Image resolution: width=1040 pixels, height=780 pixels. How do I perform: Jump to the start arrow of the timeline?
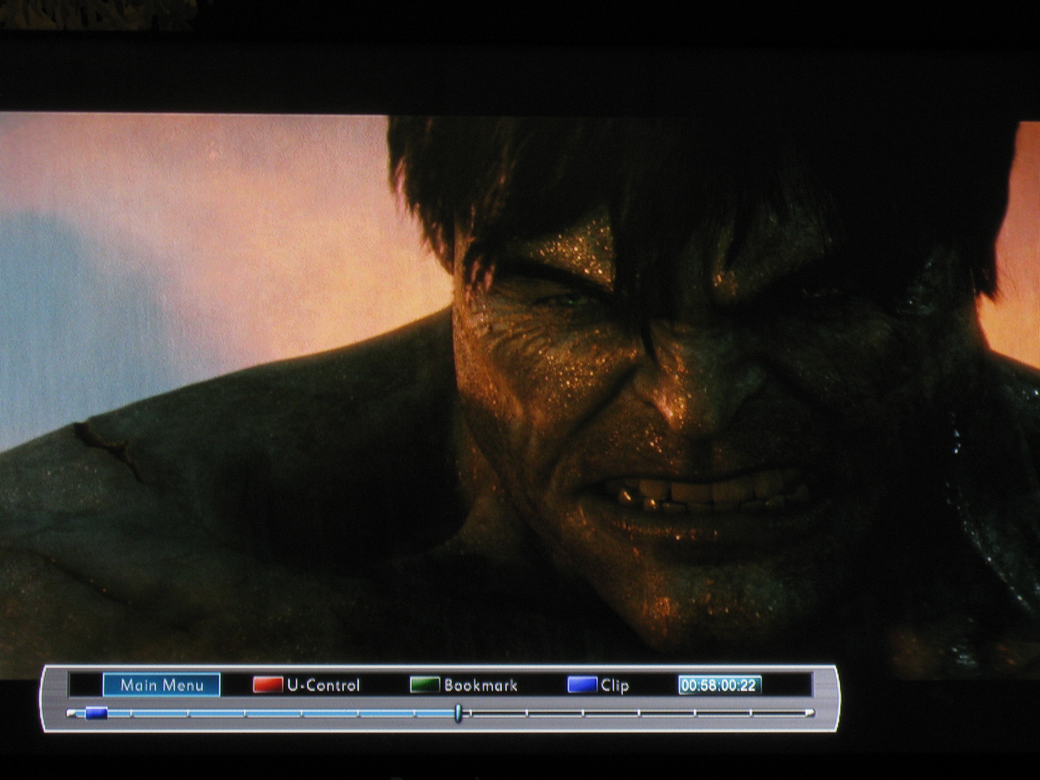(x=71, y=713)
